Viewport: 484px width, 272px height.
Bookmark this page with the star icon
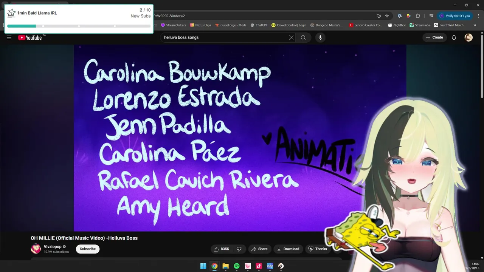point(387,16)
